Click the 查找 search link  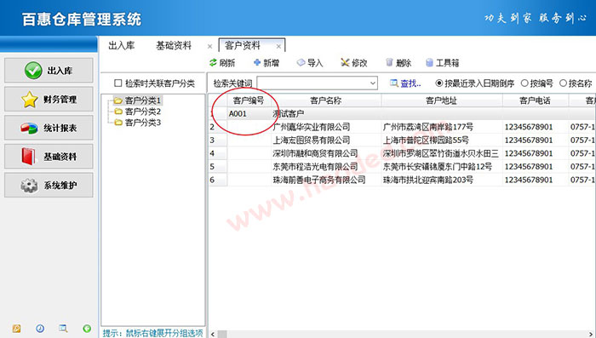(x=405, y=83)
